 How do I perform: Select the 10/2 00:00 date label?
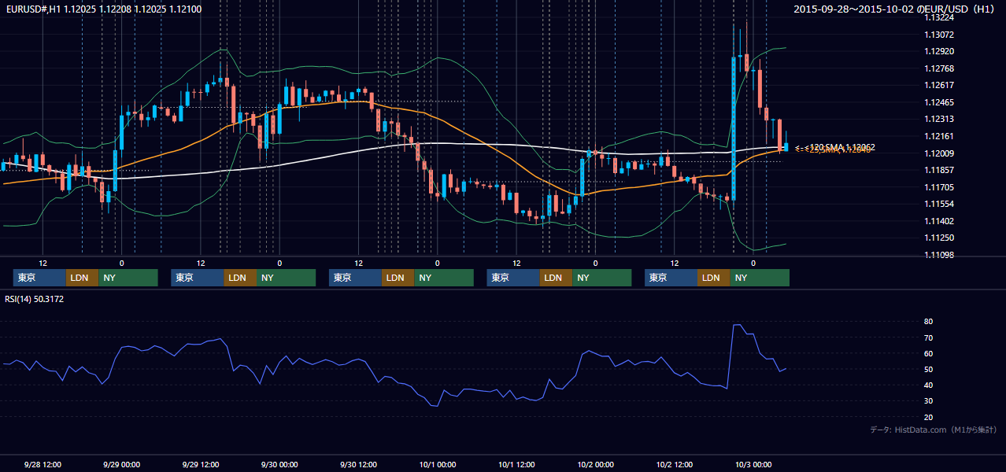pyautogui.click(x=595, y=465)
